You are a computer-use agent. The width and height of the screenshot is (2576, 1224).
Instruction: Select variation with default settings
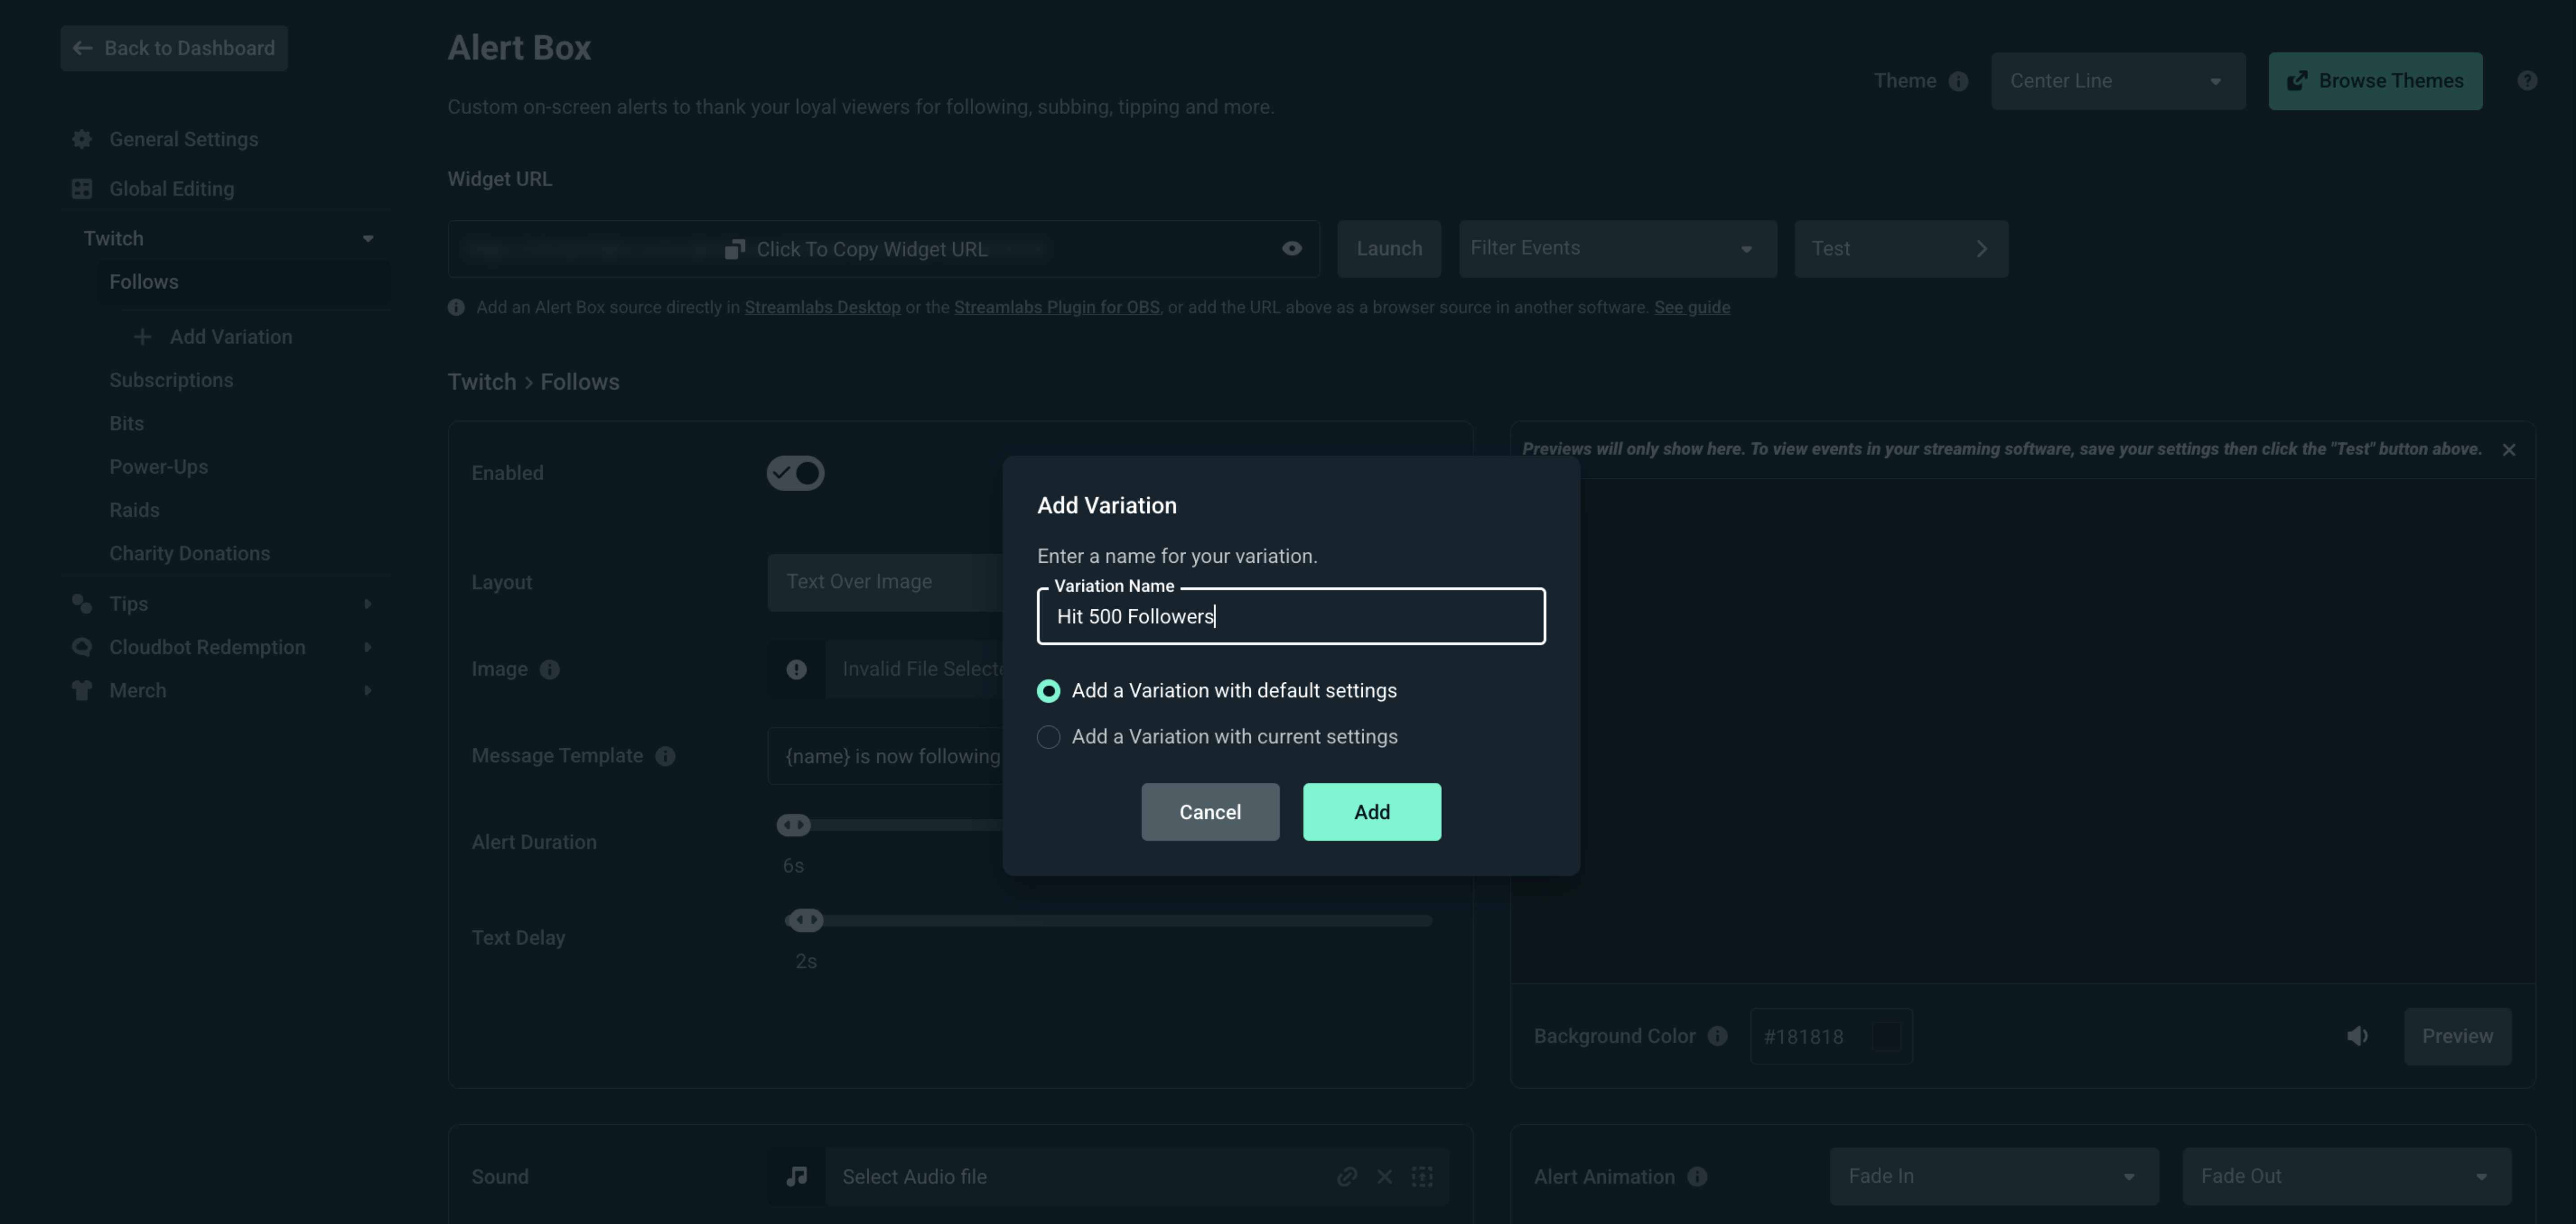[1048, 691]
